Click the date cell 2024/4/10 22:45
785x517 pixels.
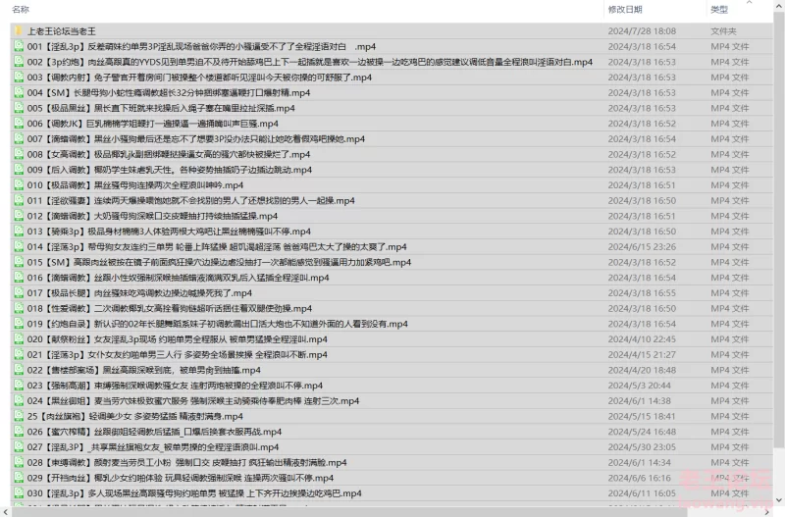point(642,339)
